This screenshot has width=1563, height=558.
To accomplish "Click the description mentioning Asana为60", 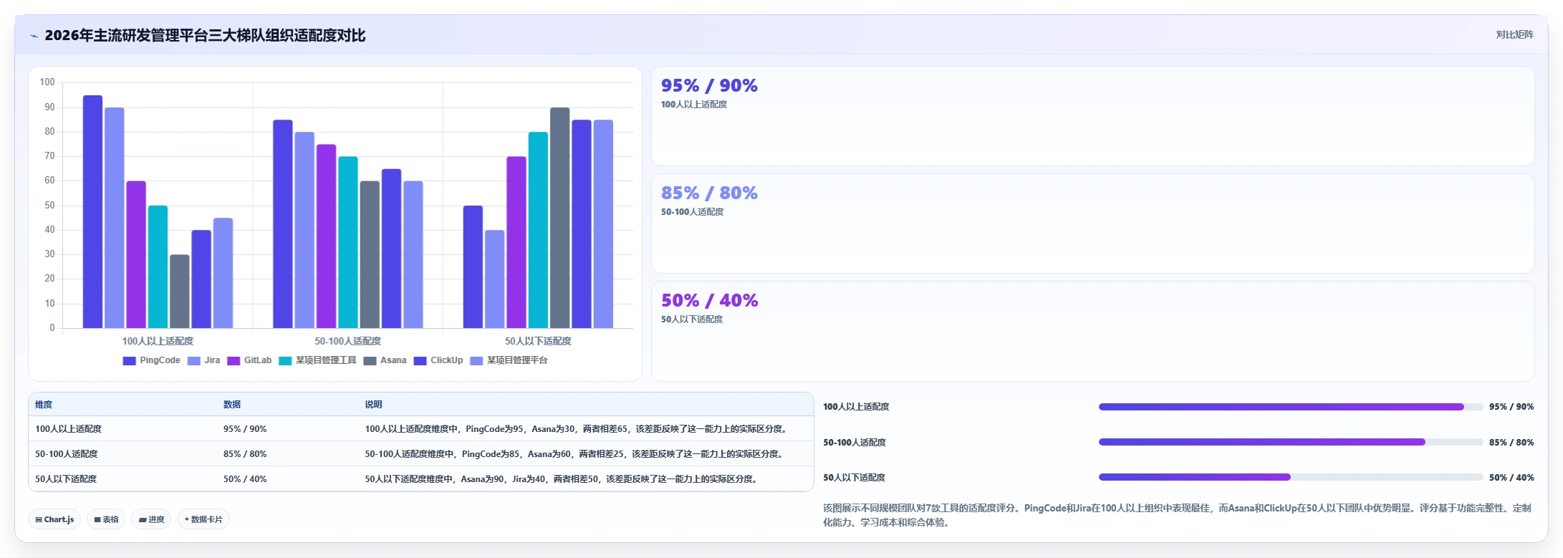I will (x=575, y=454).
